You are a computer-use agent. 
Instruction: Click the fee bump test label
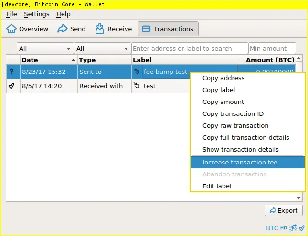(x=165, y=72)
